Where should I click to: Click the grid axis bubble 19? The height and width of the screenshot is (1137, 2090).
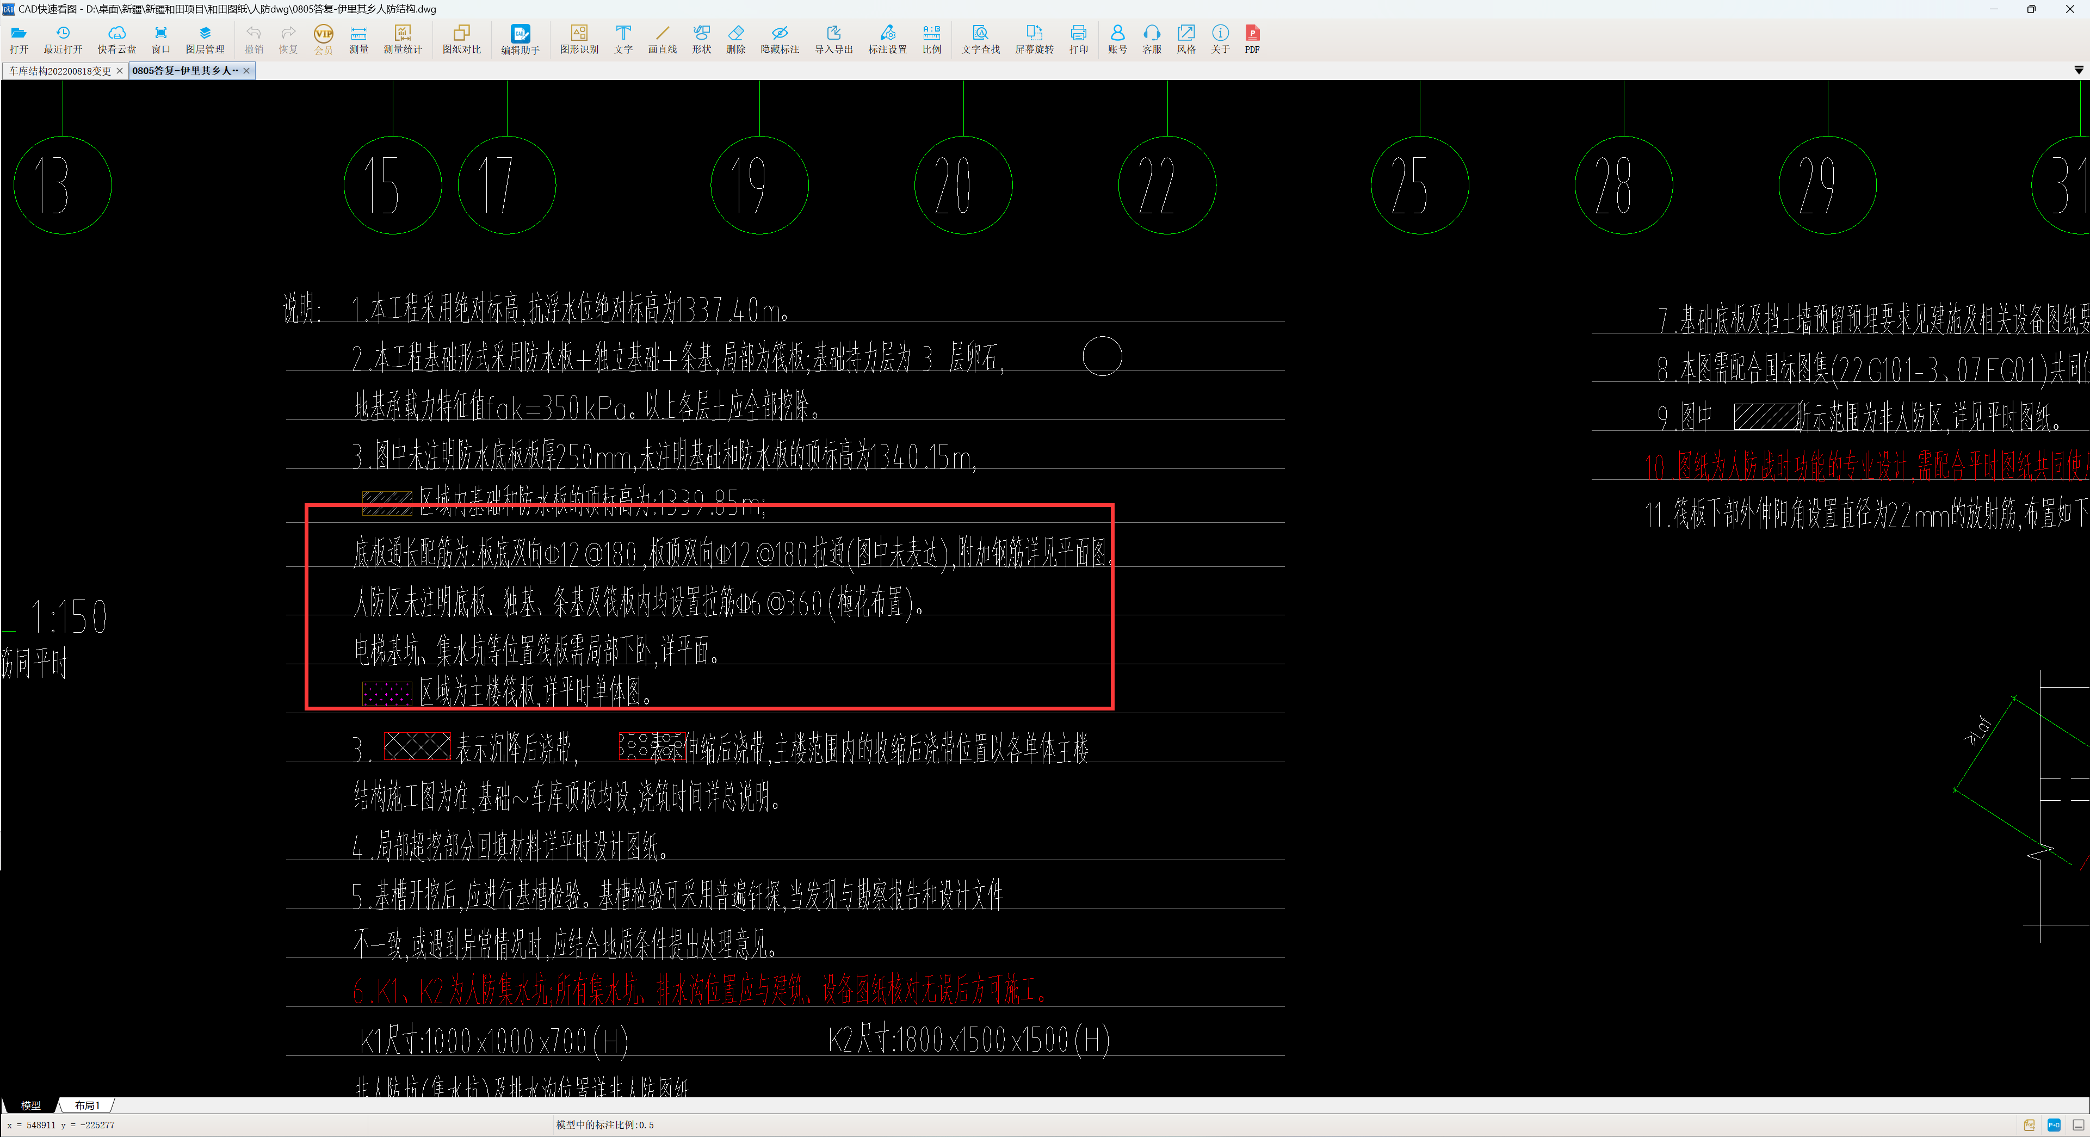coord(759,185)
